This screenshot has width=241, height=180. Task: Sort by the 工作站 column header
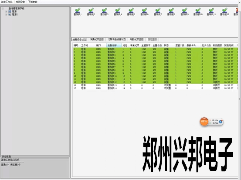click(88, 45)
